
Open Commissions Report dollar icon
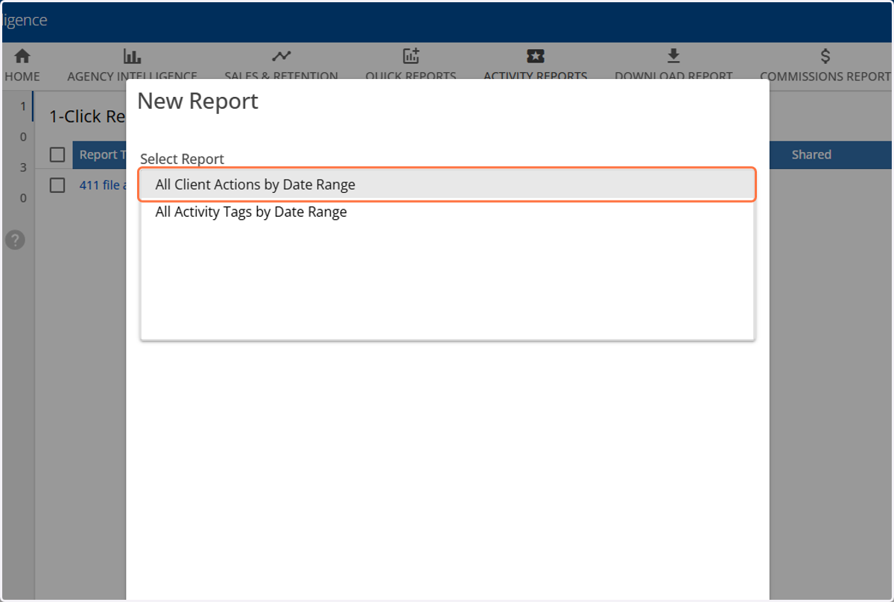pos(825,56)
